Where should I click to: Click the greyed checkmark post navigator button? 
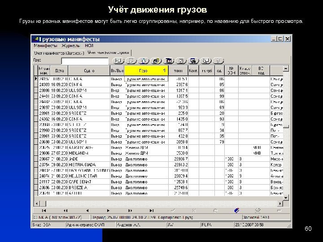coord(173,211)
